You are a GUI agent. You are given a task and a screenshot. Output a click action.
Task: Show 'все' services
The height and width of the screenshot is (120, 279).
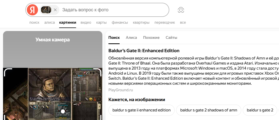point(183,22)
